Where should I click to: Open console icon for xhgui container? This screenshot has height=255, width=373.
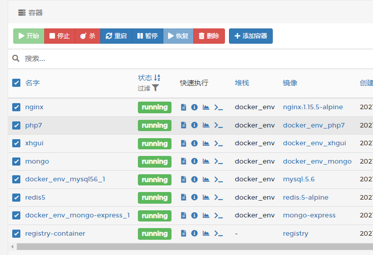point(218,143)
